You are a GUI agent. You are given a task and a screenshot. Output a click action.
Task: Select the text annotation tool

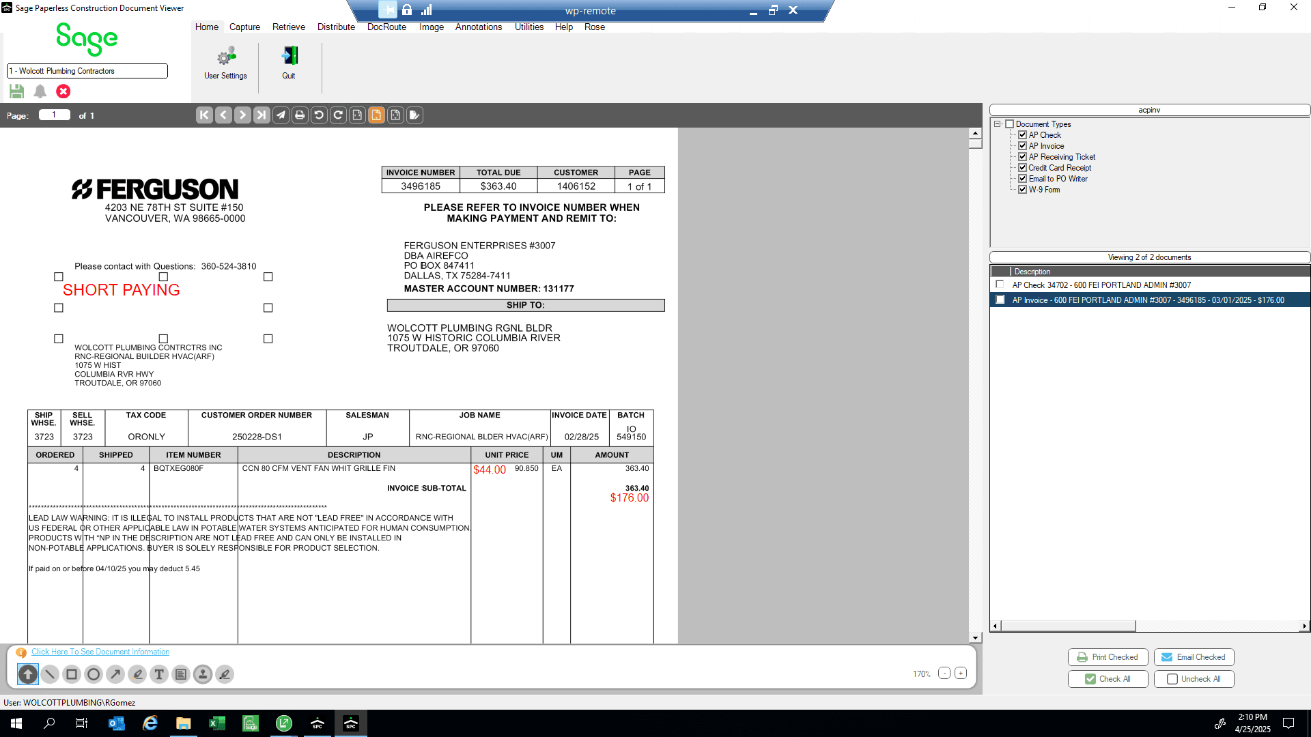pos(159,674)
